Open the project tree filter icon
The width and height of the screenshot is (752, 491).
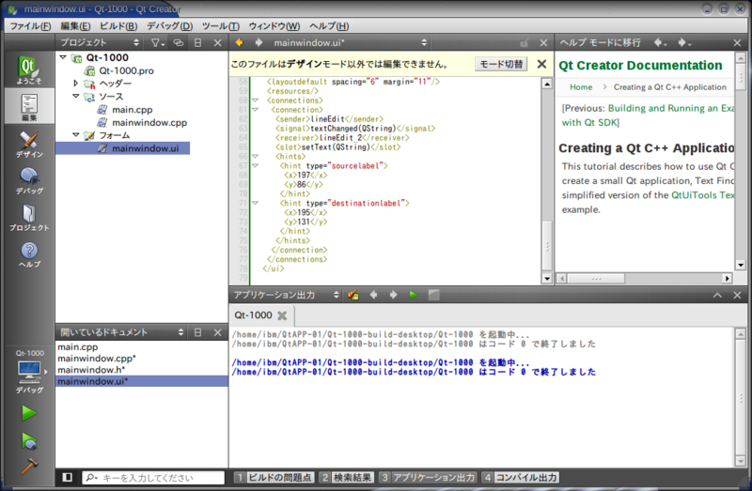coord(157,42)
